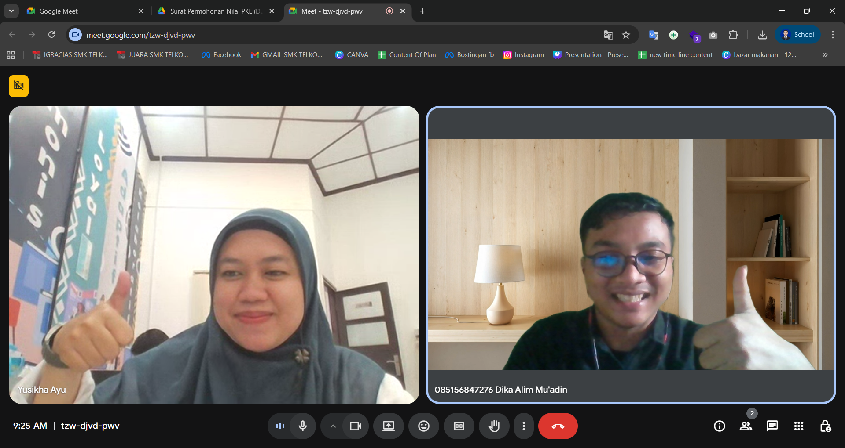Mute the microphone
This screenshot has width=845, height=448.
coord(303,426)
